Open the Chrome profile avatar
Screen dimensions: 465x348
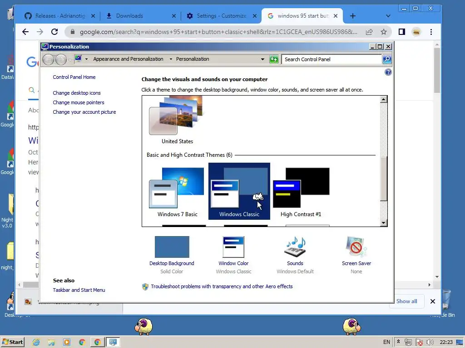coord(416,32)
